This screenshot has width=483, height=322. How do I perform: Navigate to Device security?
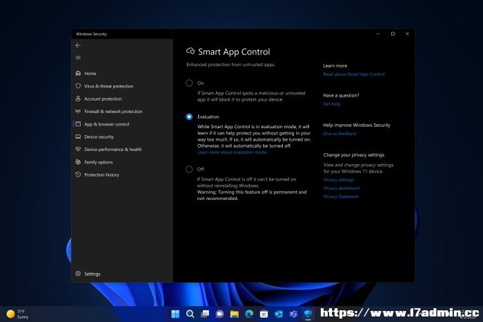click(x=99, y=137)
